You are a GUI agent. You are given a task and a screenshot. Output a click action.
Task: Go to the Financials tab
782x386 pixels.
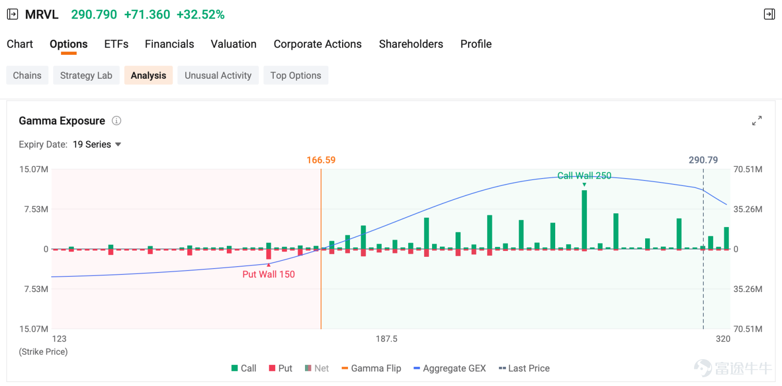tap(170, 44)
